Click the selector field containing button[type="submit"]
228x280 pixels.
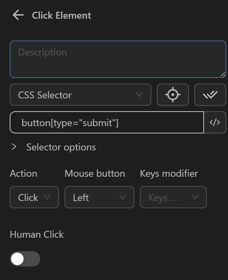coord(106,122)
